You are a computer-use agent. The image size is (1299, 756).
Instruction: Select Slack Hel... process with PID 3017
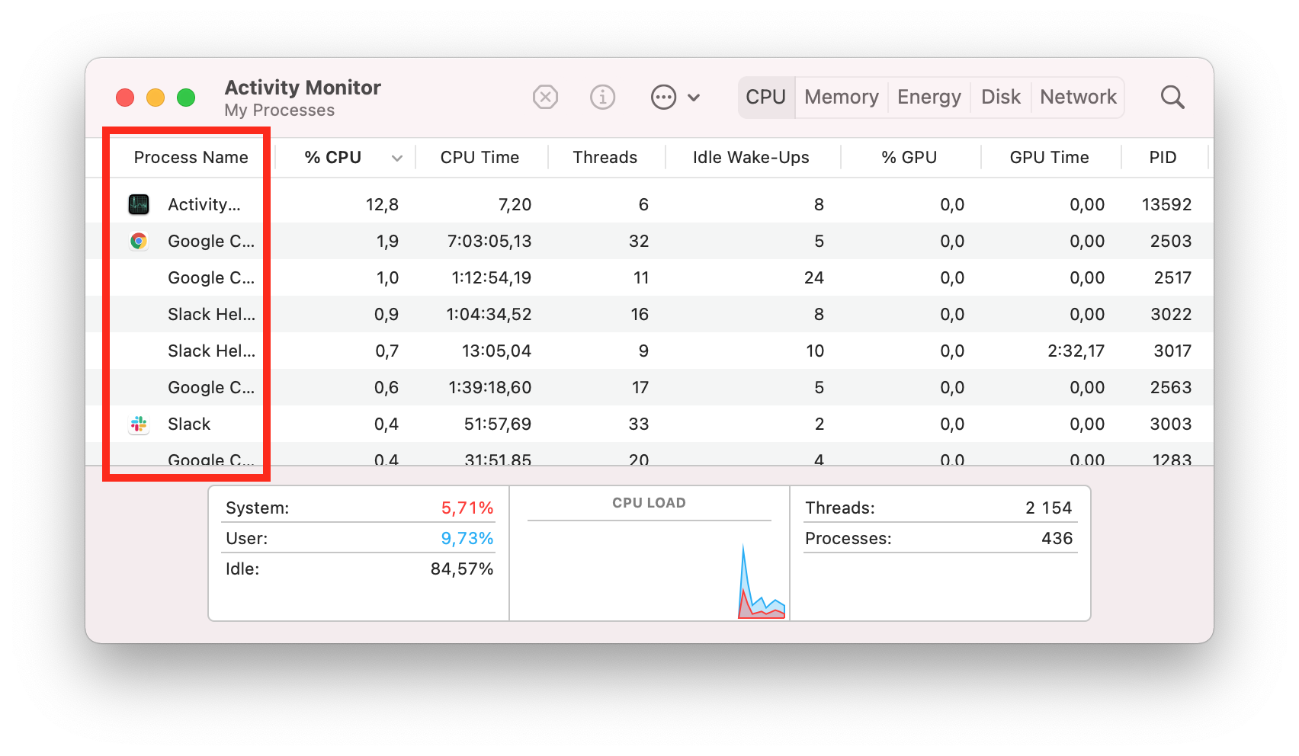click(x=211, y=351)
